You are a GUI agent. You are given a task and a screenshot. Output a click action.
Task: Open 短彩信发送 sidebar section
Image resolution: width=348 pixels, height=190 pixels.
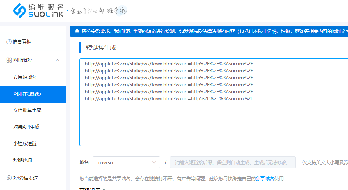coord(25,178)
